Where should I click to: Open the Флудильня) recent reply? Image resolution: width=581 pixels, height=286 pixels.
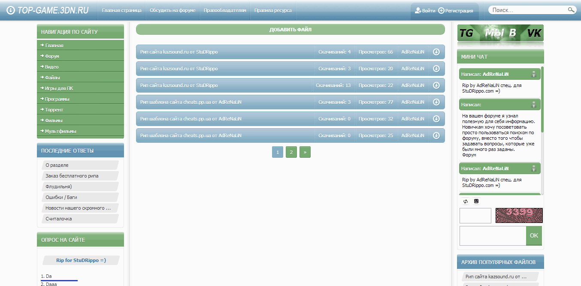(59, 187)
